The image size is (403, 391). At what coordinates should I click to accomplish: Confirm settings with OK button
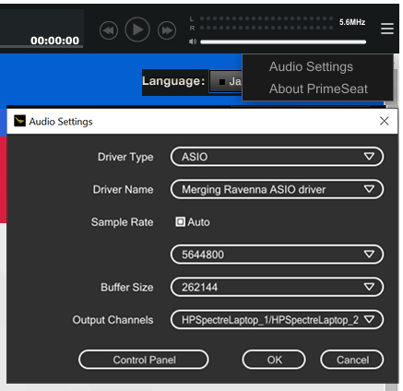(274, 360)
